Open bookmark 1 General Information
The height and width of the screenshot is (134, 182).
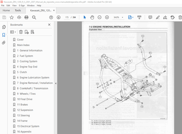click(30, 50)
